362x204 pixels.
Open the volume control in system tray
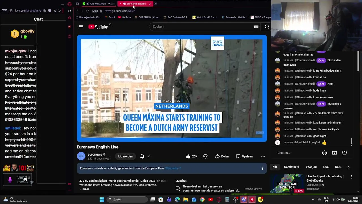(338, 199)
